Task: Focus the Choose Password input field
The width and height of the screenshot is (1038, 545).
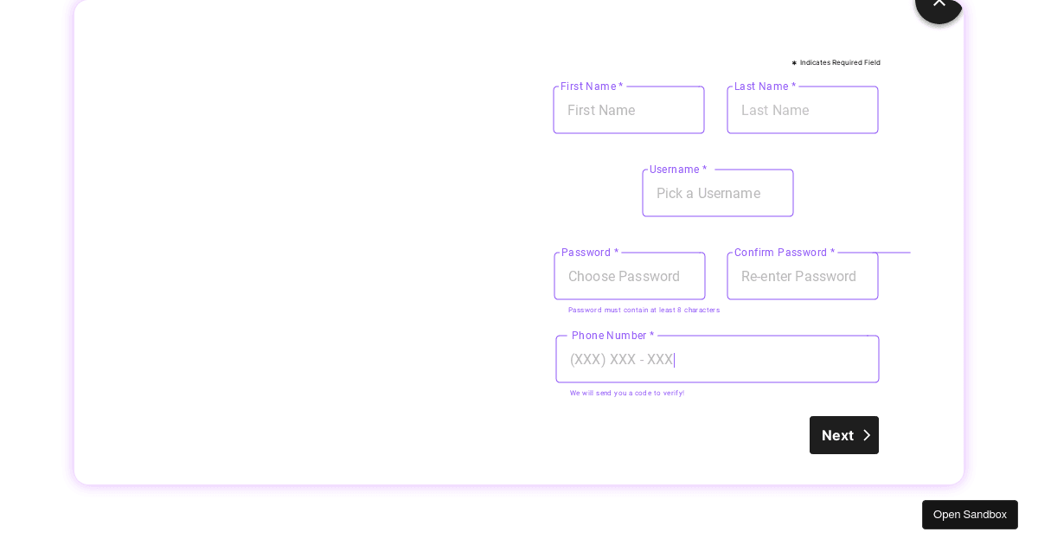Action: pyautogui.click(x=630, y=276)
